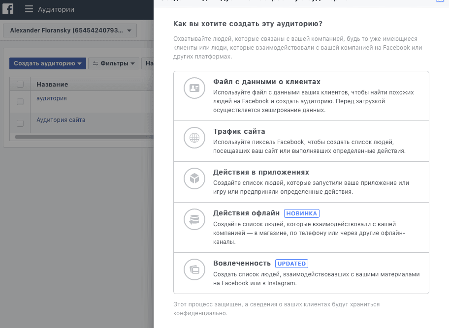Click the cube icon for Действия в приложениях
Image resolution: width=449 pixels, height=328 pixels.
(x=194, y=179)
